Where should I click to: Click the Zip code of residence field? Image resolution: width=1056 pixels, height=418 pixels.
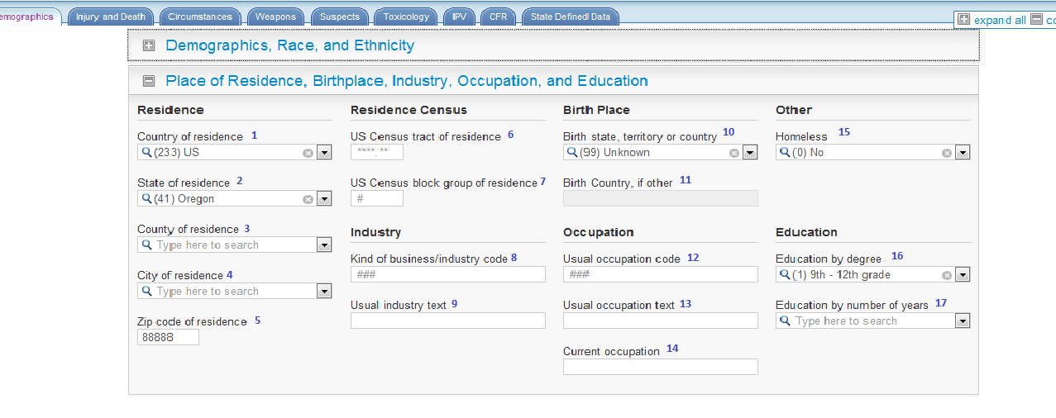(168, 337)
